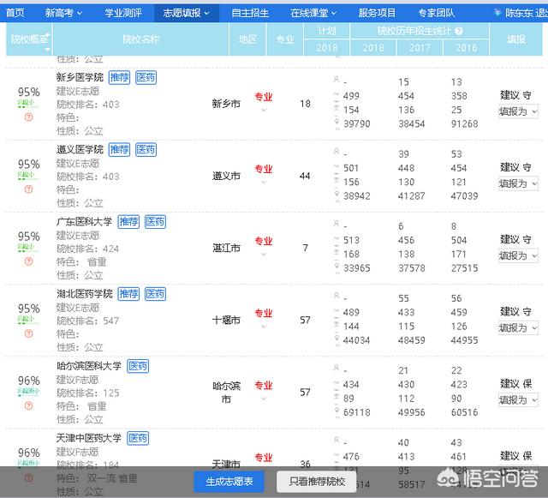
Task: Open the 广东医科大学 school name link
Action: coord(84,222)
